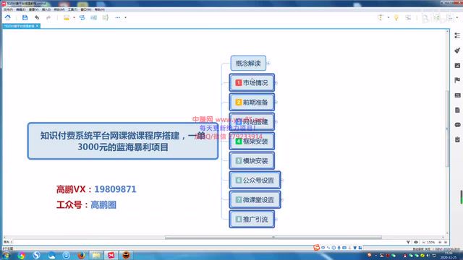Expand the dropdown arrow after the three dots
463x260 pixels.
125,17
